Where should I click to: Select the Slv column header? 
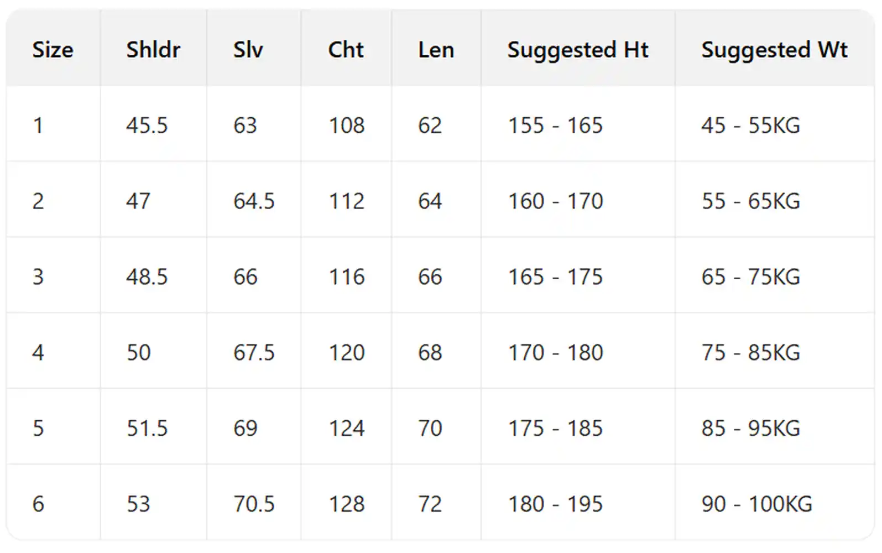click(248, 50)
